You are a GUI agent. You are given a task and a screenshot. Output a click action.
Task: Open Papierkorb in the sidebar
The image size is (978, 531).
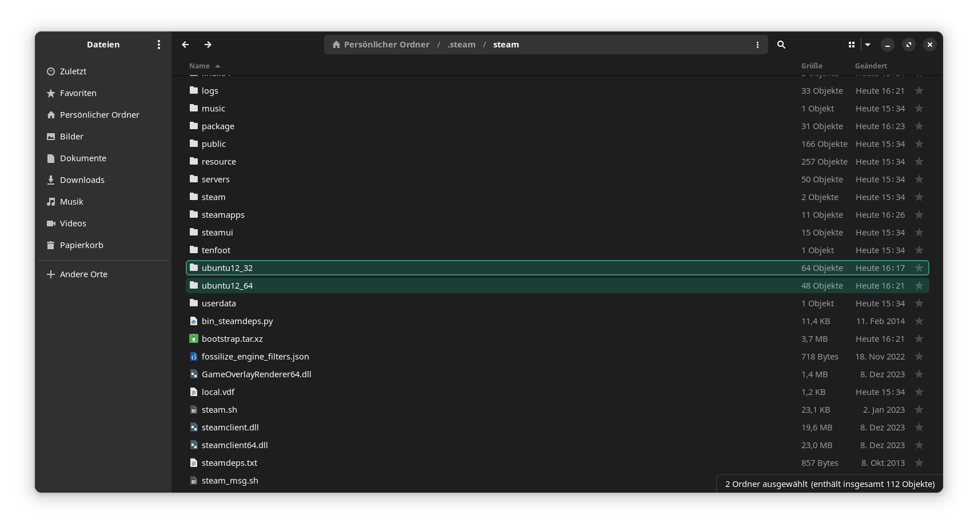(x=103, y=245)
